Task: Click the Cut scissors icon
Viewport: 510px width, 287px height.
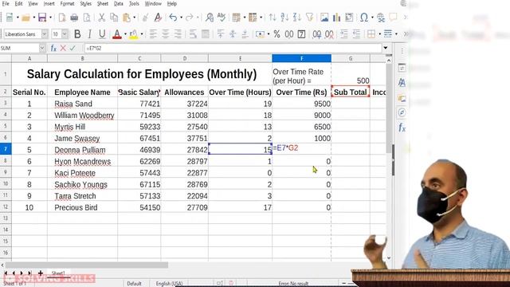Action: click(101, 18)
